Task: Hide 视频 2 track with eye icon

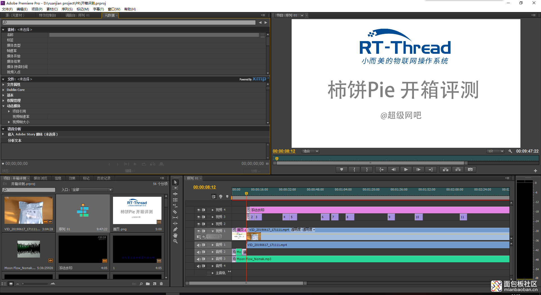Action: tap(198, 224)
